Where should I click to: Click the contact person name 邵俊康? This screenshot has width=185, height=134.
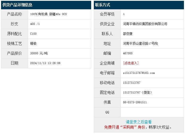point(128,34)
